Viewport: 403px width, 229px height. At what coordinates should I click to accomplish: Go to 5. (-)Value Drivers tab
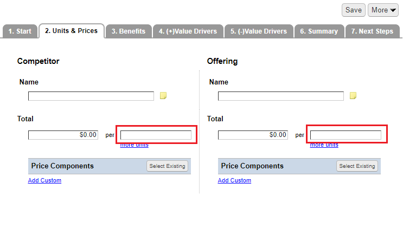259,31
